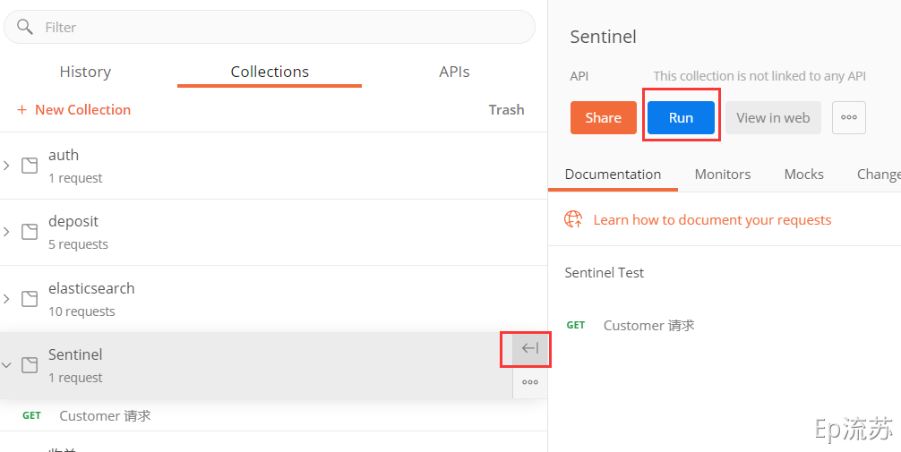Image resolution: width=901 pixels, height=452 pixels.
Task: Collapse the Sentinel collection chevron
Action: (x=6, y=365)
